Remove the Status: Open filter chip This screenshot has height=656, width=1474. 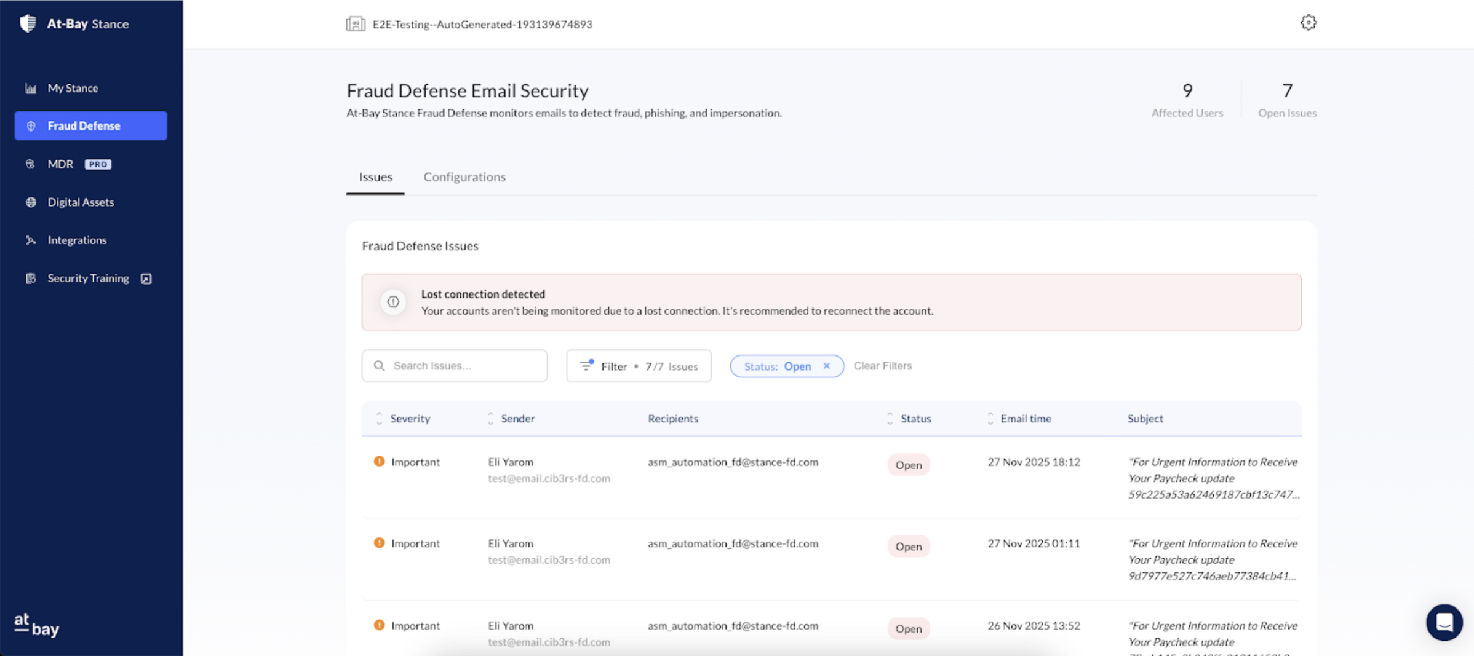click(x=827, y=366)
